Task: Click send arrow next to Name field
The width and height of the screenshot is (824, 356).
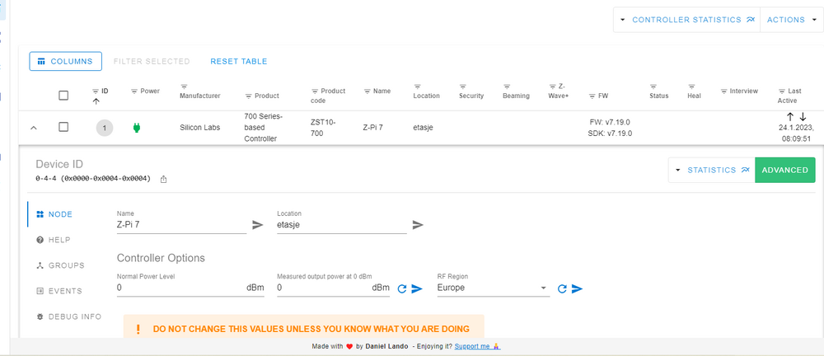Action: (258, 224)
